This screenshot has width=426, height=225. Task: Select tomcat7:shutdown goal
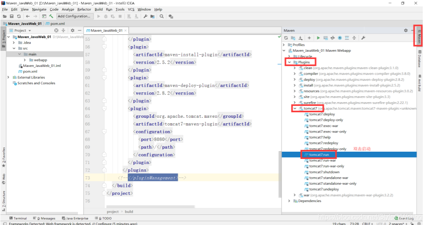coord(324,172)
